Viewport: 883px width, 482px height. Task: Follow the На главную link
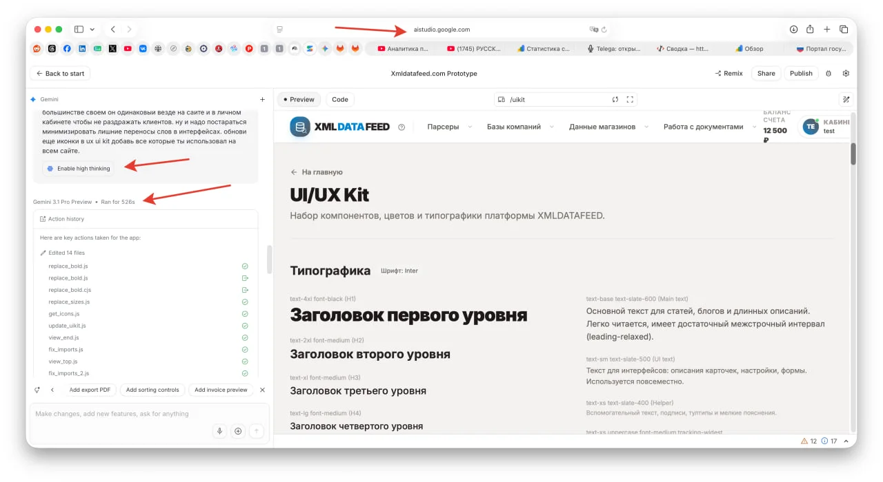click(x=317, y=172)
